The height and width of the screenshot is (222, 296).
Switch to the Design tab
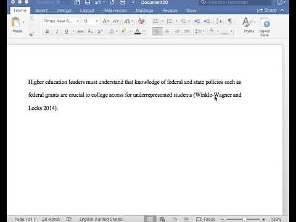click(64, 10)
